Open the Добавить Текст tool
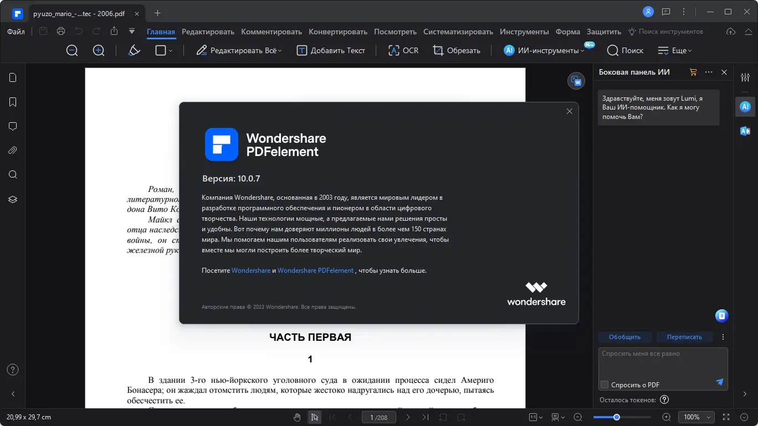 pos(331,50)
